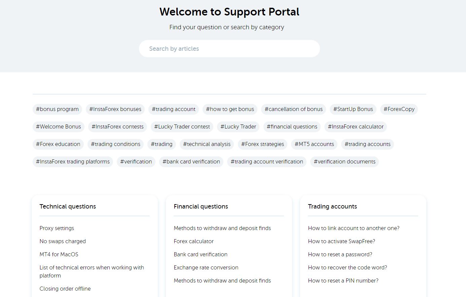Open the #InstaForex calculator tag
The width and height of the screenshot is (466, 297).
pos(356,127)
